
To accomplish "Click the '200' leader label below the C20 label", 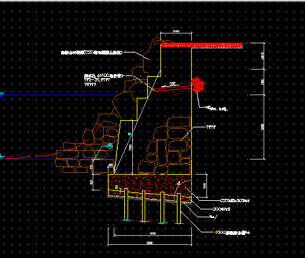I will (x=222, y=209).
